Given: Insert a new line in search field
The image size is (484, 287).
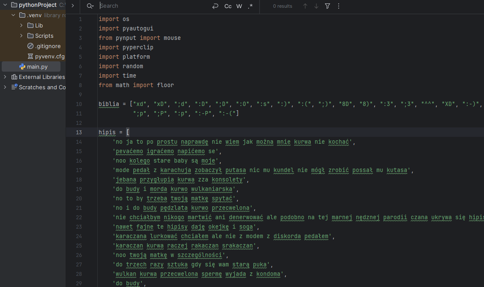Looking at the screenshot, I should (x=216, y=6).
